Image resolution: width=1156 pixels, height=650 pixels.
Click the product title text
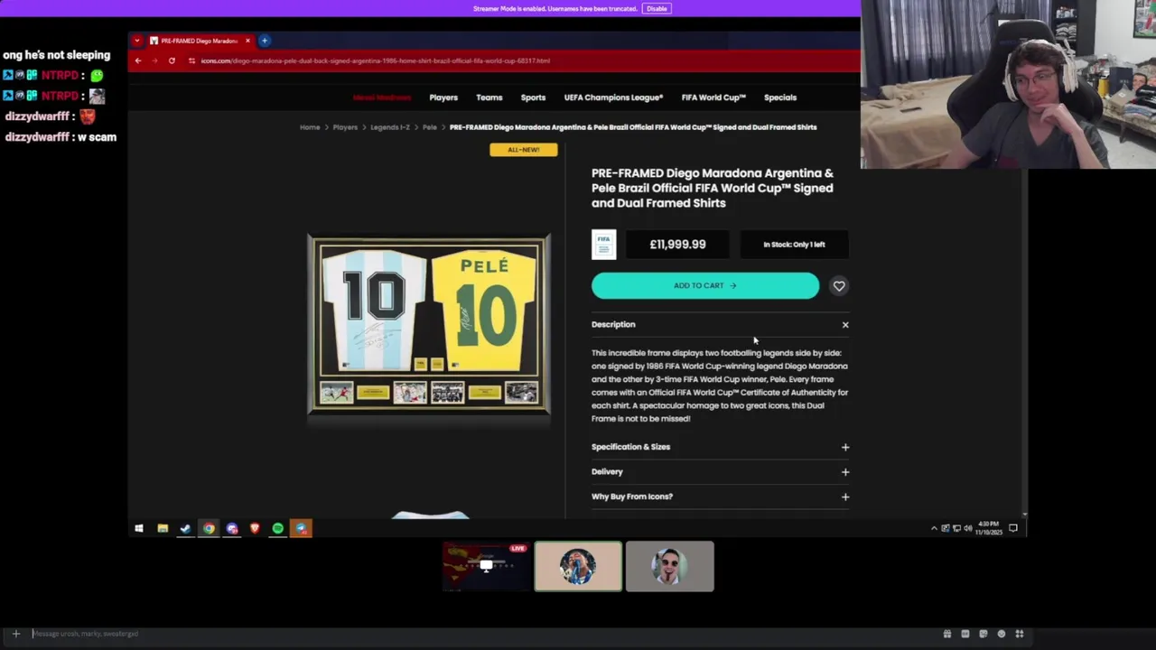(x=713, y=188)
